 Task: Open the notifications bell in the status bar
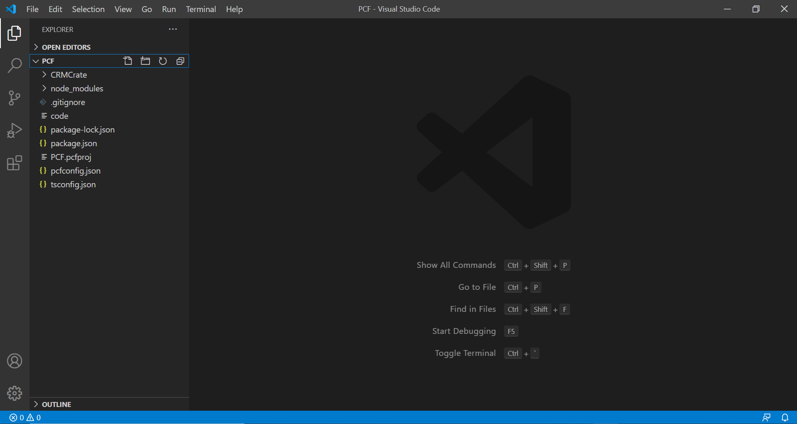click(785, 417)
